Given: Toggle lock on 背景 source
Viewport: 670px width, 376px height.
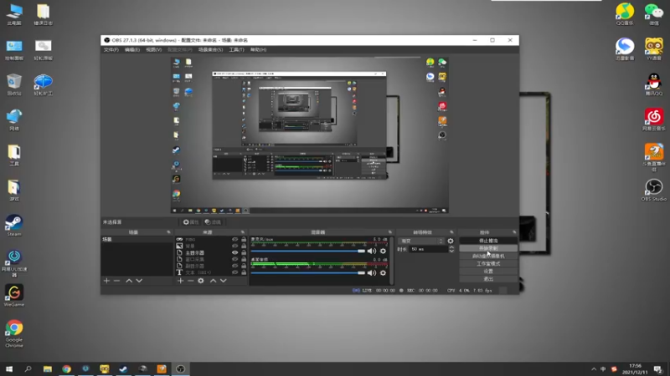Looking at the screenshot, I should pos(244,246).
